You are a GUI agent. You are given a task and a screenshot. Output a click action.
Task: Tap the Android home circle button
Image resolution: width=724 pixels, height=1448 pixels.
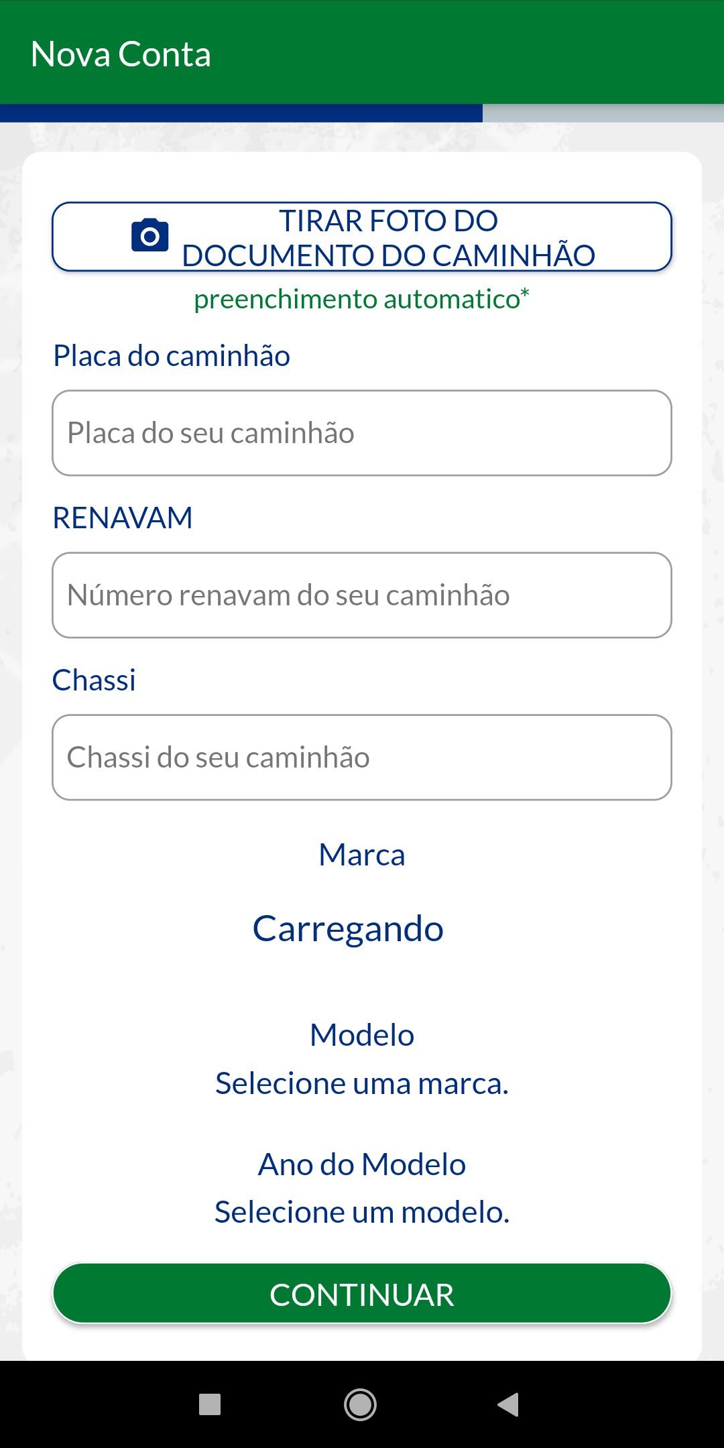tap(361, 1404)
